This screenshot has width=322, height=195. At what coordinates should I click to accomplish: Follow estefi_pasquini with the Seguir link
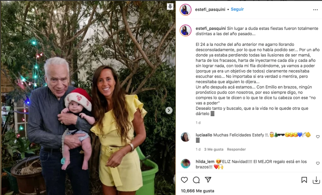click(237, 9)
